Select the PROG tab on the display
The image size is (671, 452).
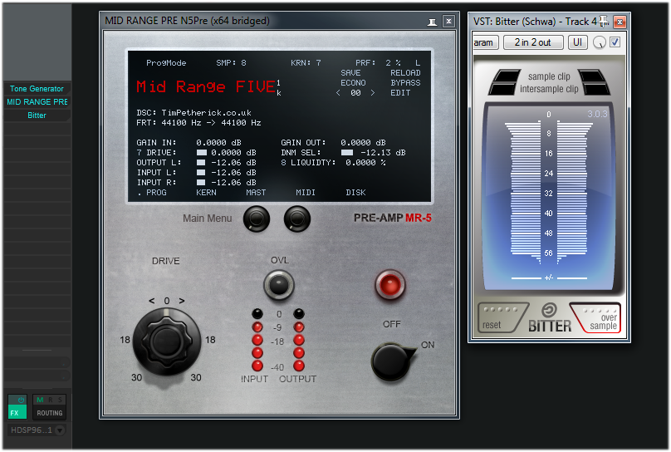[x=156, y=193]
